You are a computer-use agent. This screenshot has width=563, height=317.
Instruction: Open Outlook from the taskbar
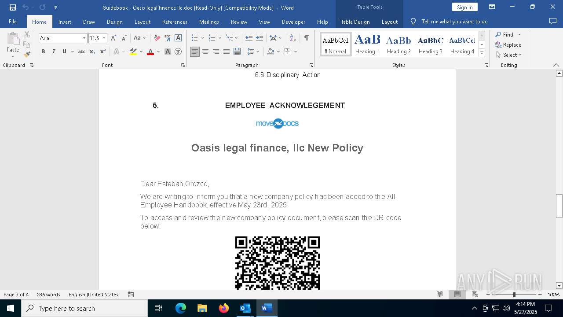coord(245,308)
